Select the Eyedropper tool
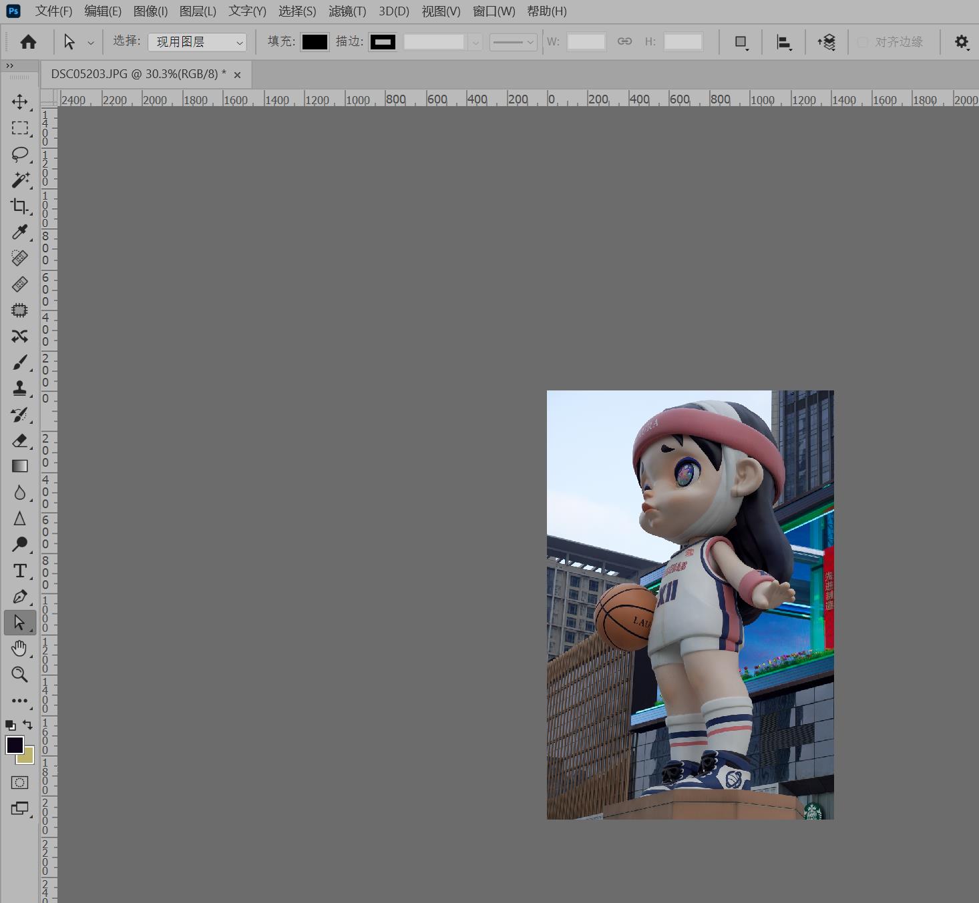Viewport: 979px width, 903px height. 19,232
